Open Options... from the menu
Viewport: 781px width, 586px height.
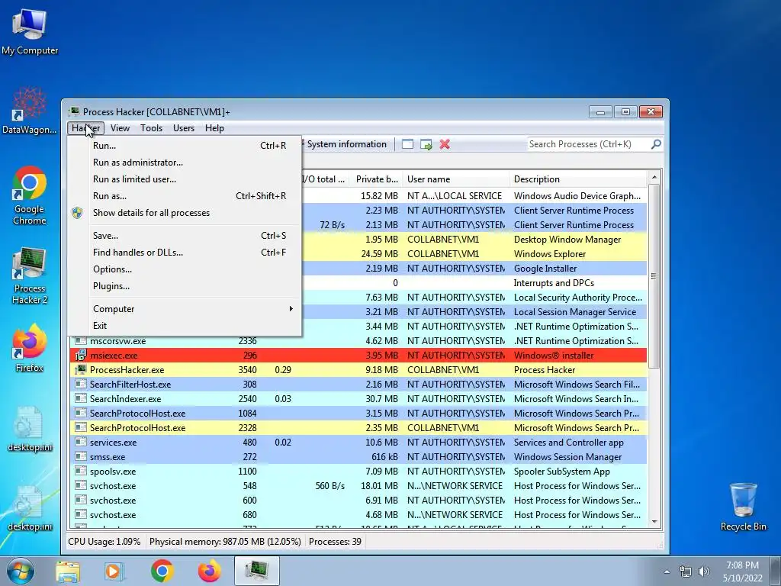click(185, 269)
